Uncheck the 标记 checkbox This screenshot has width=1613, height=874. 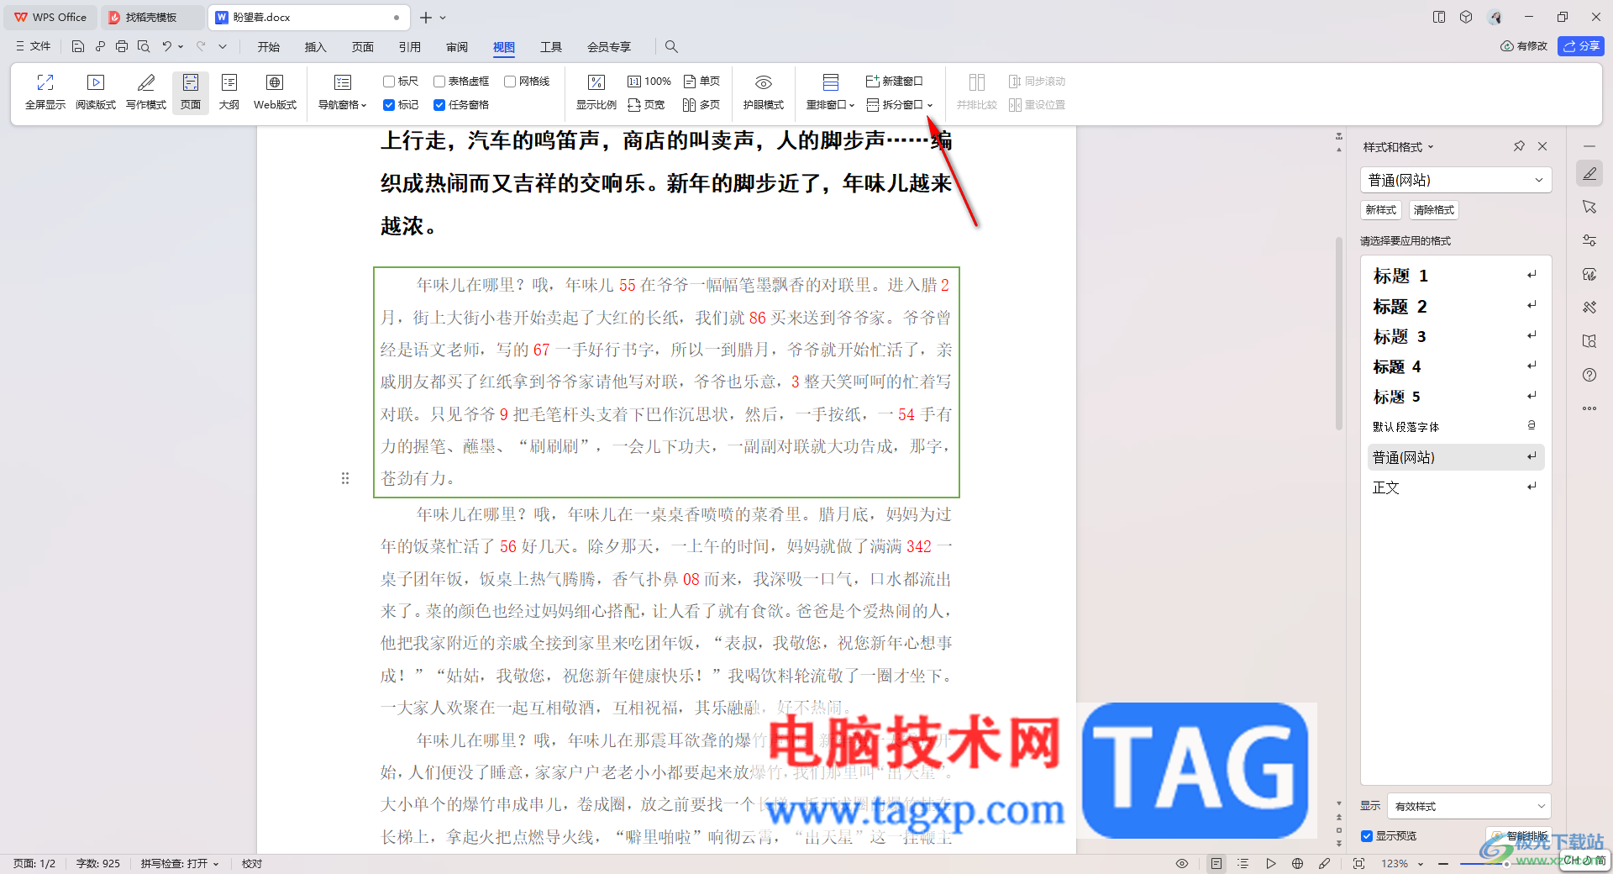coord(389,105)
